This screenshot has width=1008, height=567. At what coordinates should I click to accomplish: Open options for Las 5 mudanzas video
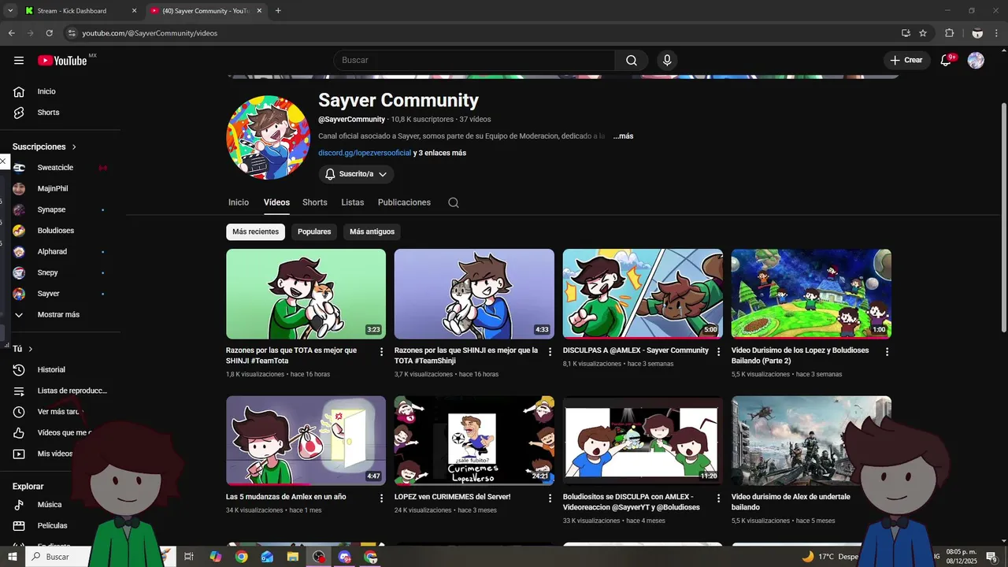382,498
